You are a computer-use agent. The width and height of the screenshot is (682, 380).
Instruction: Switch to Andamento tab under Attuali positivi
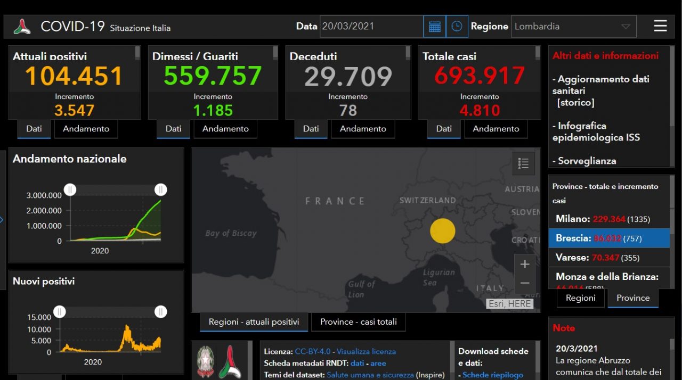coord(86,129)
